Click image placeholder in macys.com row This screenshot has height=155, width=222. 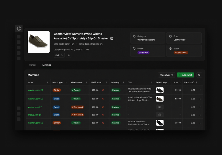click(x=160, y=115)
